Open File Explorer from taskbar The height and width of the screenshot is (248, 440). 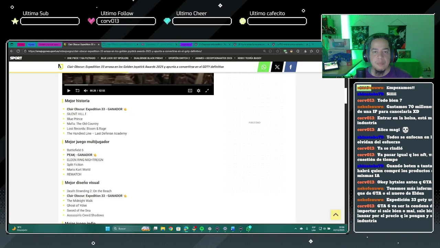(163, 229)
